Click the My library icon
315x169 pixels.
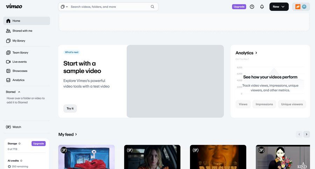(x=8, y=41)
